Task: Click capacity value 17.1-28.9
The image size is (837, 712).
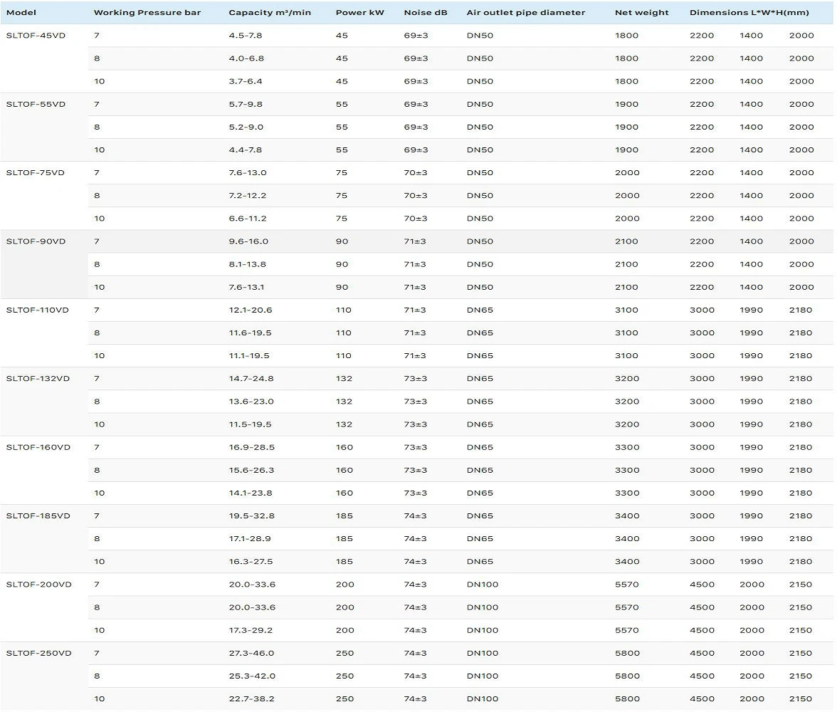Action: pos(250,539)
